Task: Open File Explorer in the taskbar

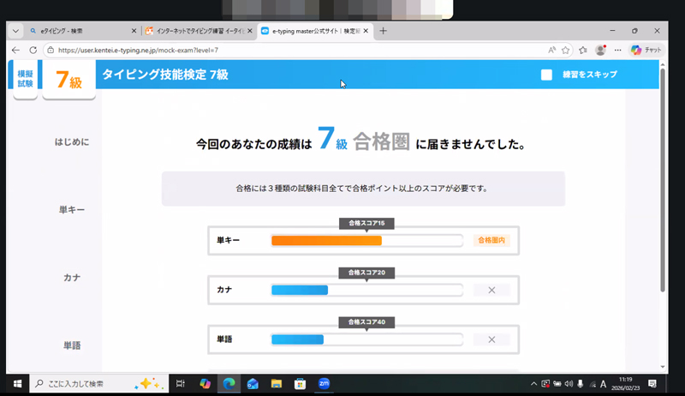Action: click(x=277, y=383)
